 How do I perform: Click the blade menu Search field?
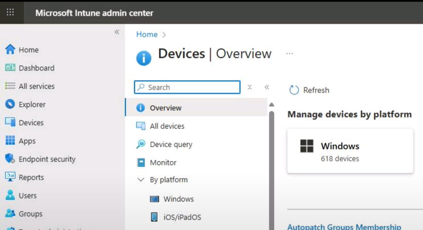coord(187,87)
